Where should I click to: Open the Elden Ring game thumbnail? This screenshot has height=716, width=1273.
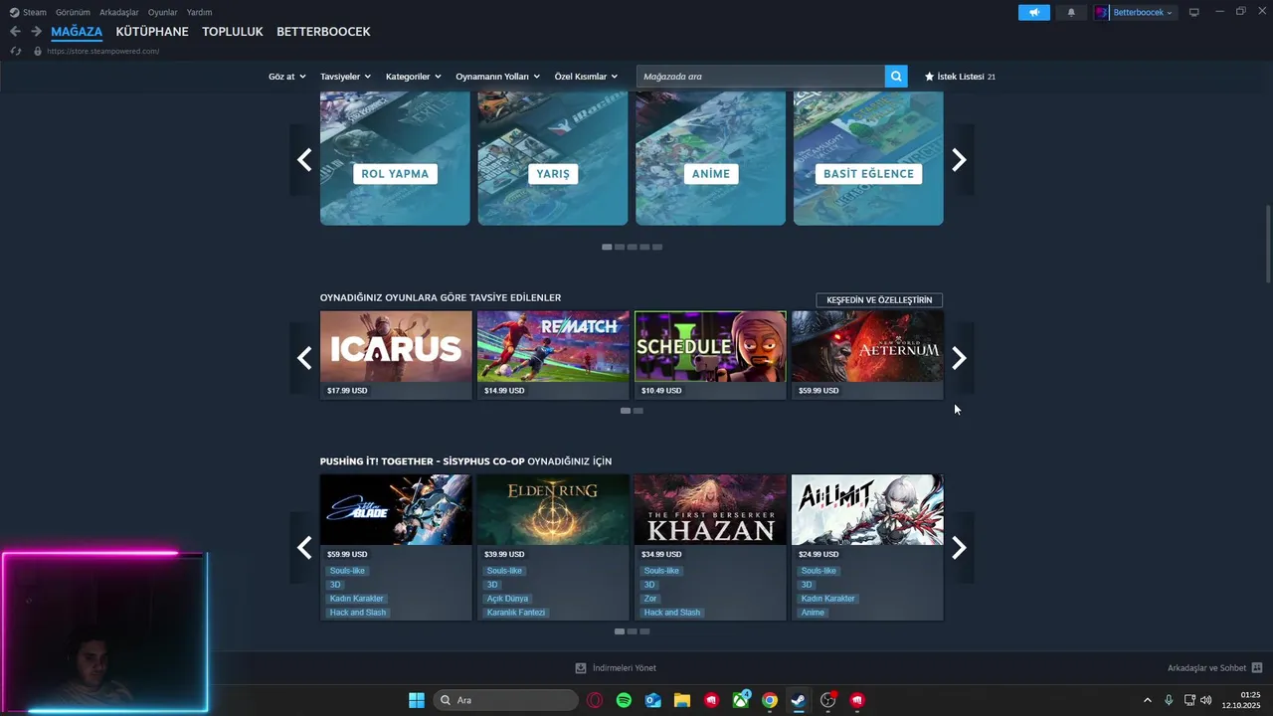coord(553,509)
